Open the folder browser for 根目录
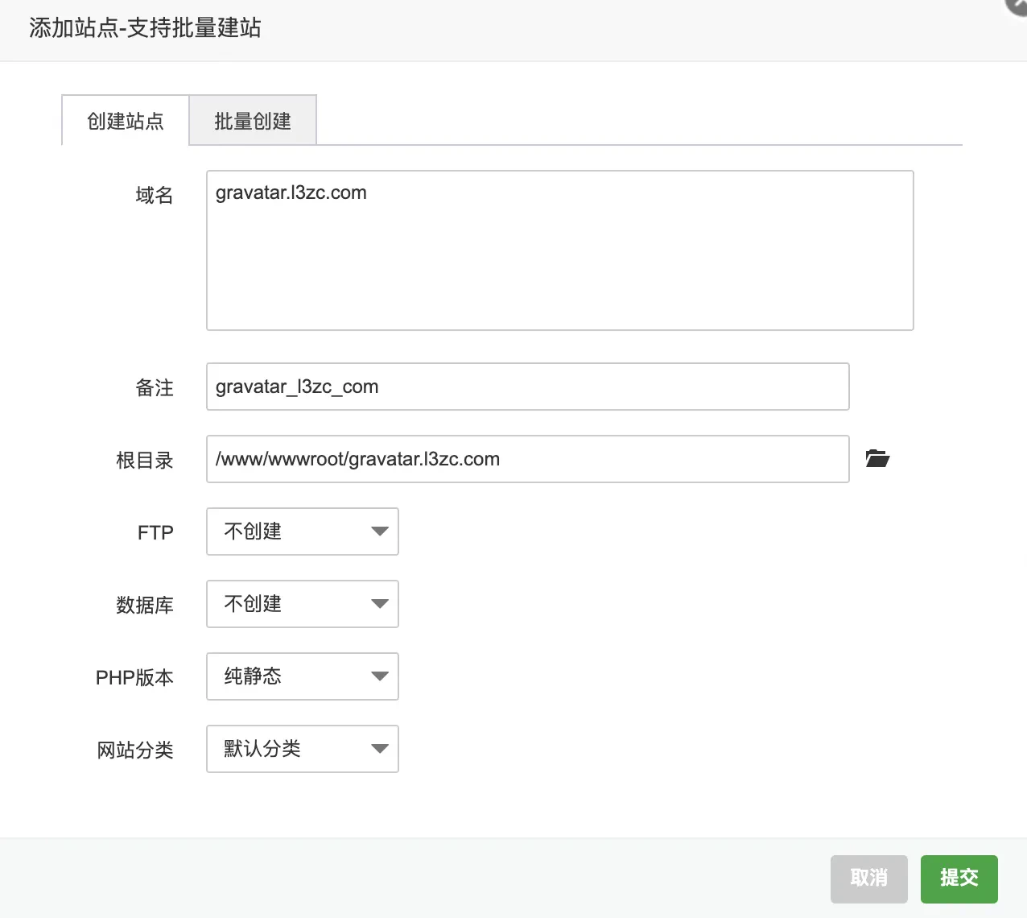 (x=877, y=458)
